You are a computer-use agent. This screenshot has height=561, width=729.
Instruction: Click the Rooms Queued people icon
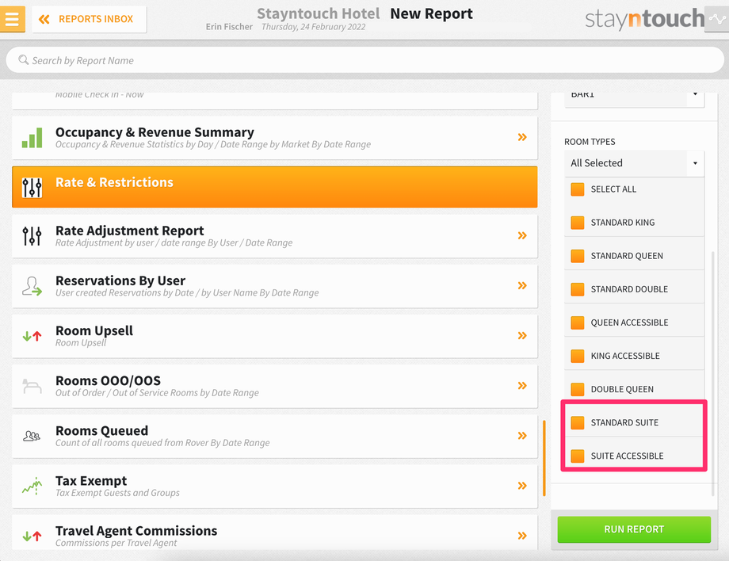(x=32, y=436)
